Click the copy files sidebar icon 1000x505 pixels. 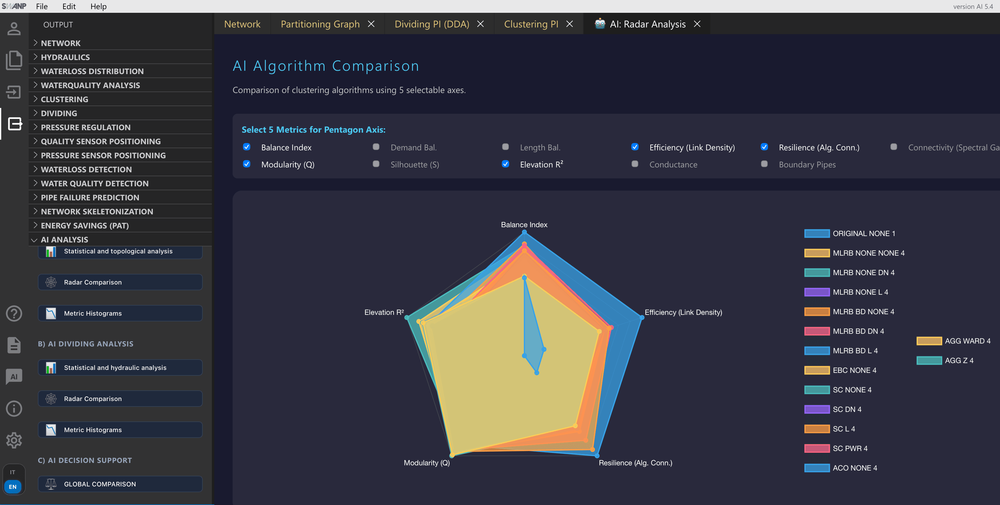click(14, 60)
